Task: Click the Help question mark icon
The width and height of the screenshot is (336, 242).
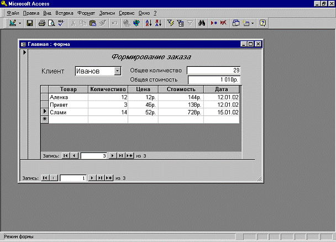Action: (262, 23)
